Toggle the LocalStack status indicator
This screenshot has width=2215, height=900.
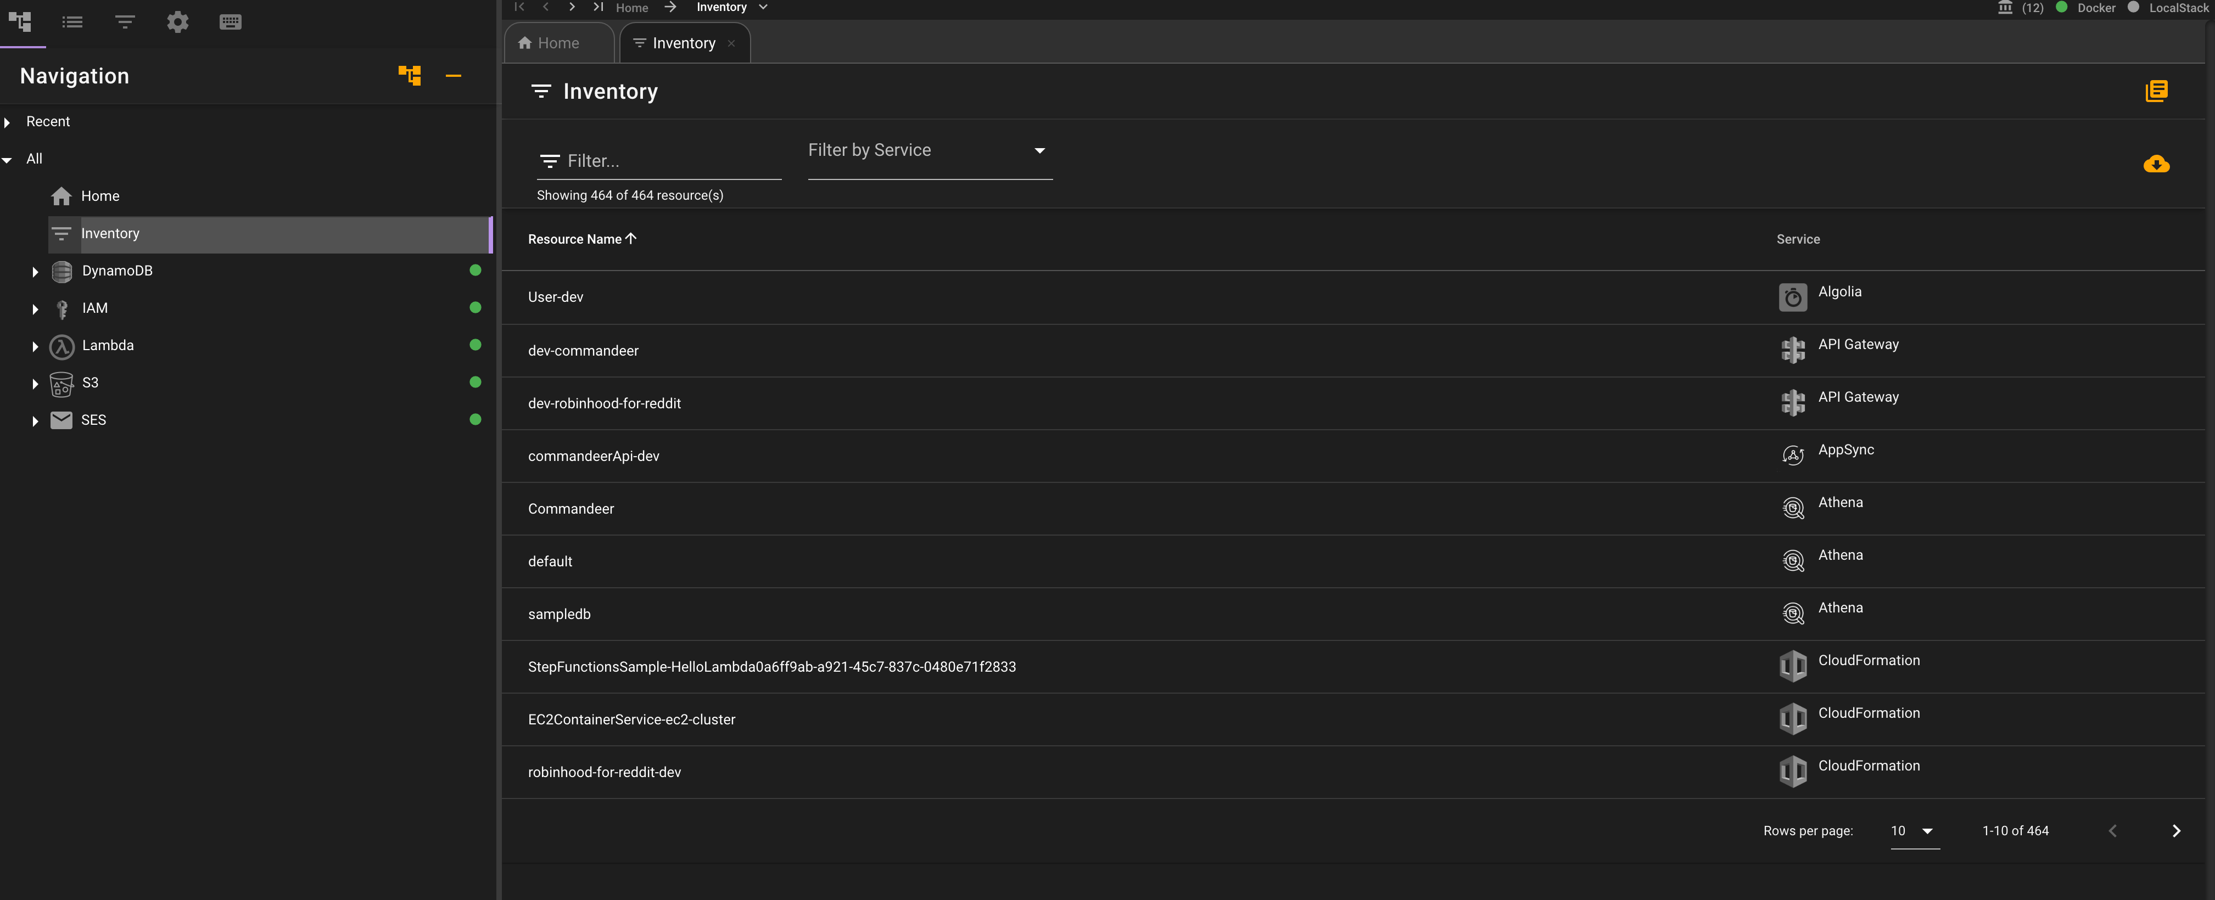coord(2133,7)
